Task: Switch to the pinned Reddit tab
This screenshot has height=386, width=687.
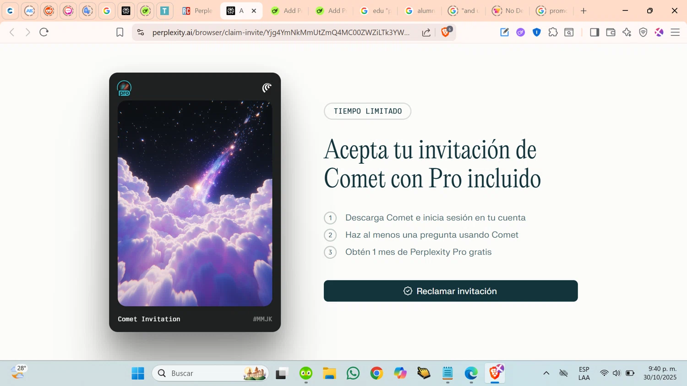Action: tap(49, 11)
